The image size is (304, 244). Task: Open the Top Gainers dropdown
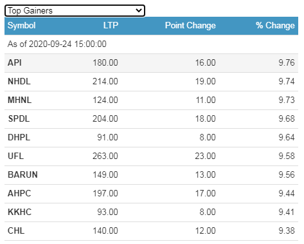[75, 10]
